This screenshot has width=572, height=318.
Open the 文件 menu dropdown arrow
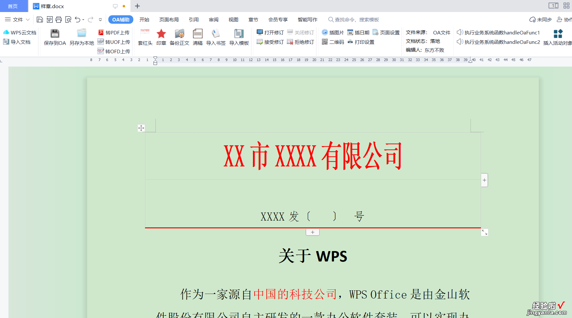tap(28, 20)
